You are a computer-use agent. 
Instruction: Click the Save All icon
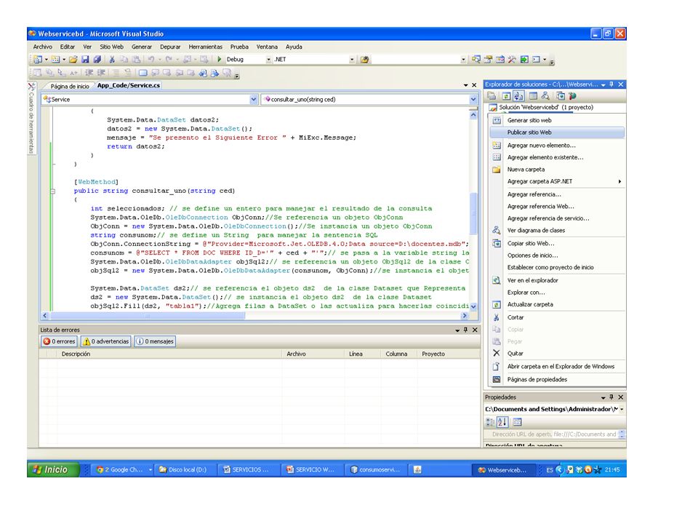97,59
